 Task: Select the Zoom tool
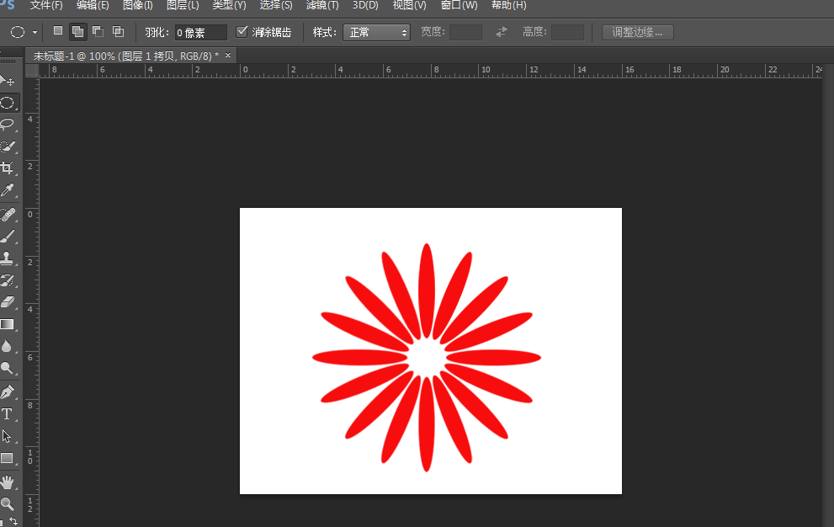(x=10, y=505)
